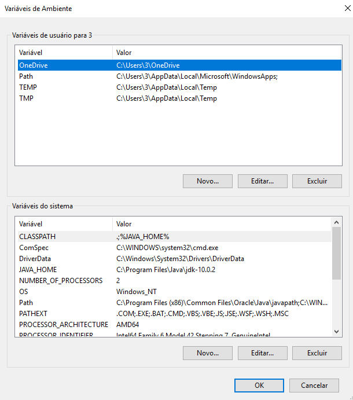
Task: Select the JAVA_HOME system variable
Action: [x=38, y=270]
